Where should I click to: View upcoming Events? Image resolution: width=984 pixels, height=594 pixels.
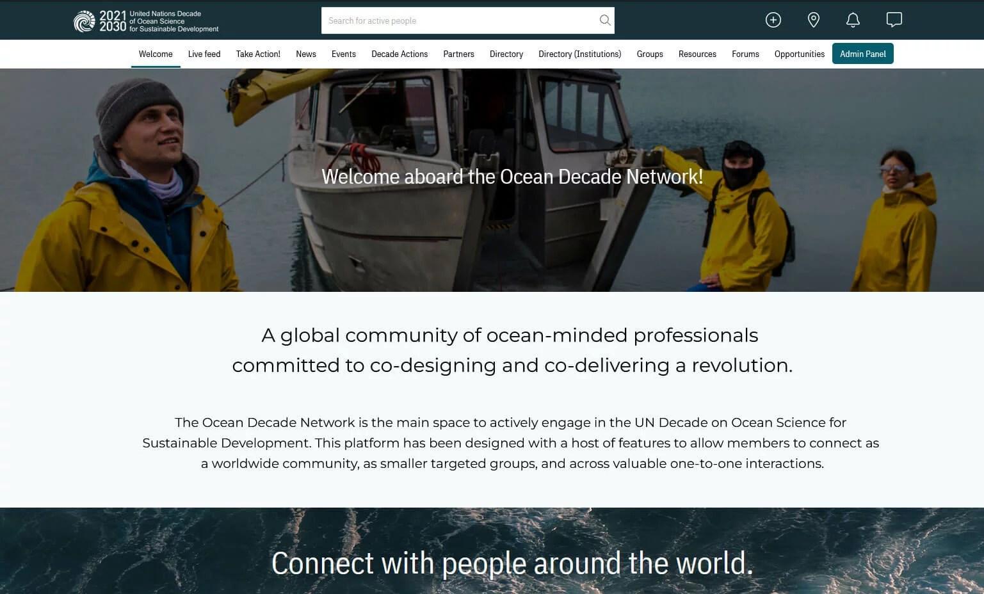(344, 54)
